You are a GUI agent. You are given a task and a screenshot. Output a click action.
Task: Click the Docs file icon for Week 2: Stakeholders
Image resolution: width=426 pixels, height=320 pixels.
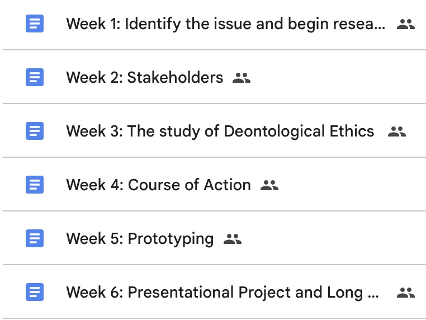pos(35,77)
